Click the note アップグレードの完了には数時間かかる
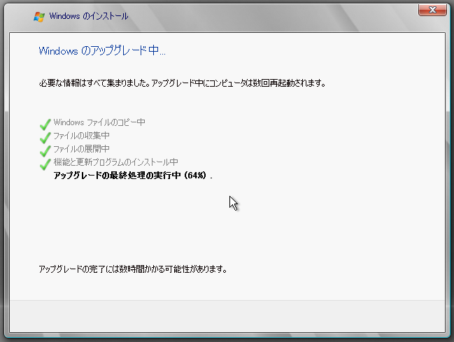 click(133, 269)
